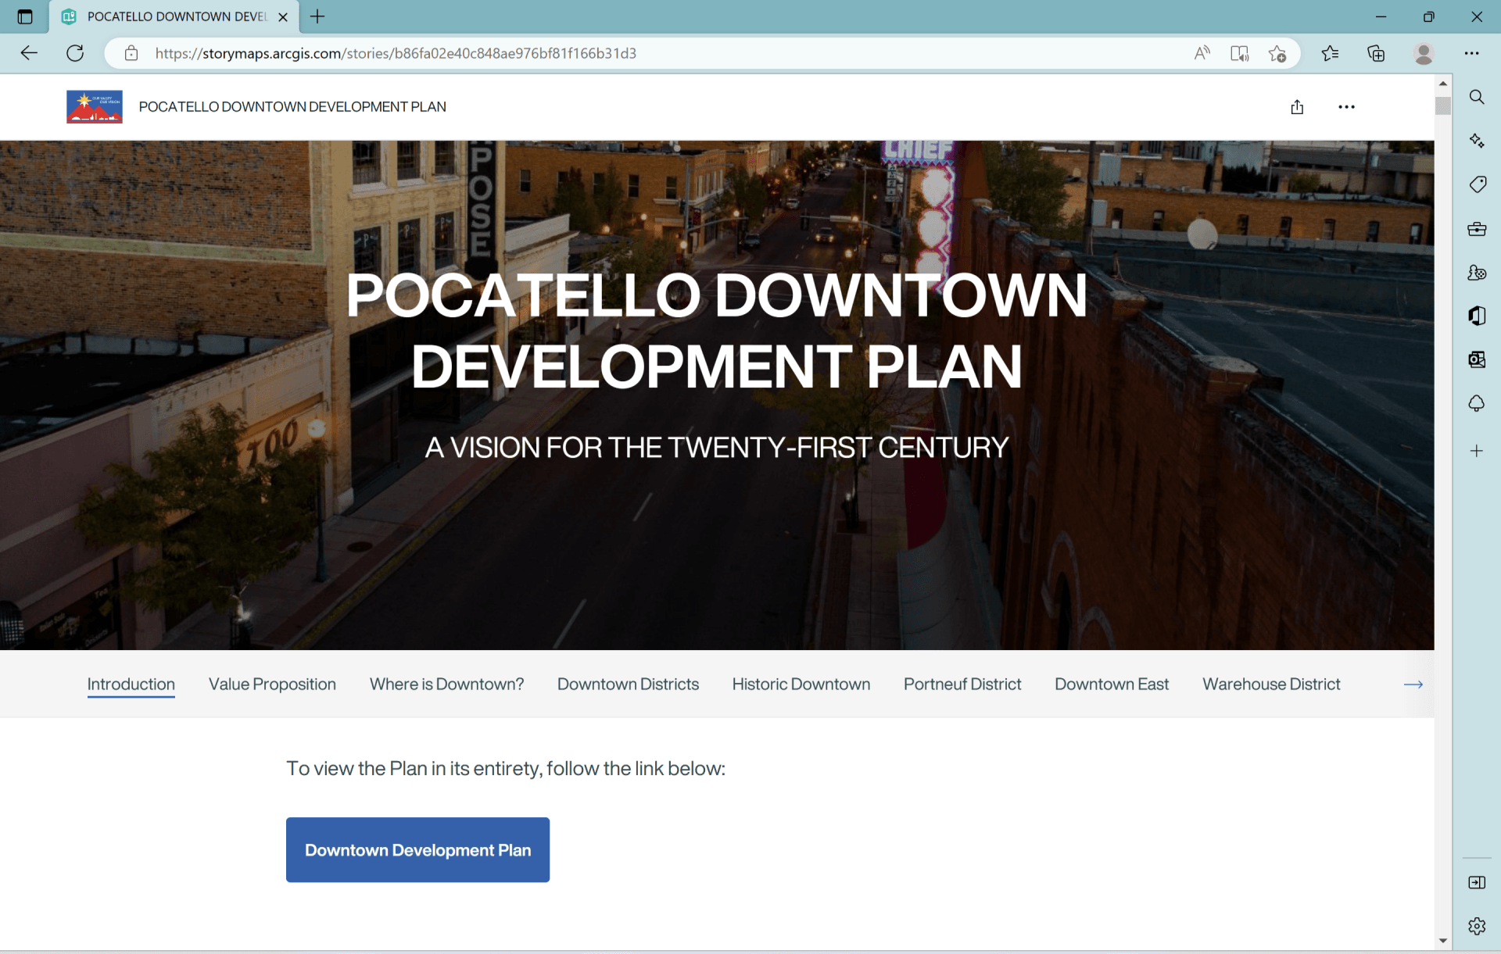This screenshot has height=954, width=1501.
Task: Expand navigation with the right arrow
Action: [1413, 684]
